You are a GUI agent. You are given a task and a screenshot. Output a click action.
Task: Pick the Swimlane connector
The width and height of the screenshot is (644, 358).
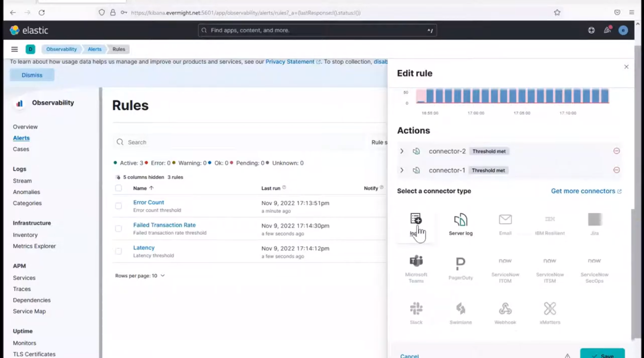pyautogui.click(x=460, y=313)
